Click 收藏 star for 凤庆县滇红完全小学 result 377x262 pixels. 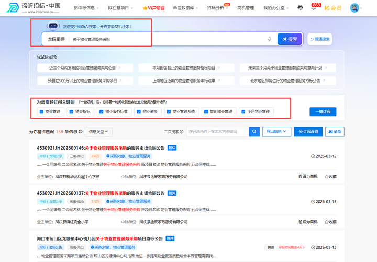(330, 222)
